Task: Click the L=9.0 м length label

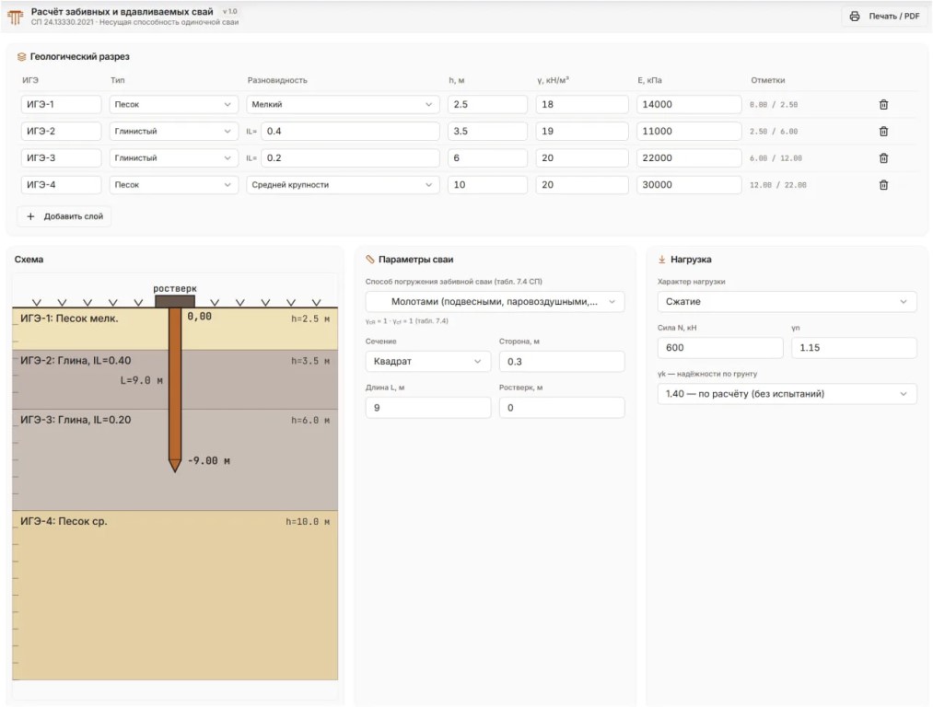Action: tap(142, 380)
